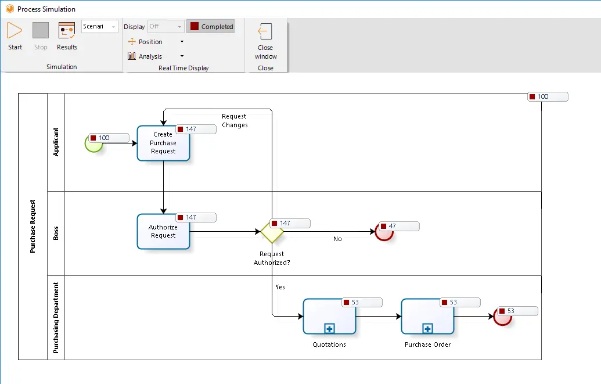
Task: Select the Authorize Request task
Action: (x=163, y=231)
